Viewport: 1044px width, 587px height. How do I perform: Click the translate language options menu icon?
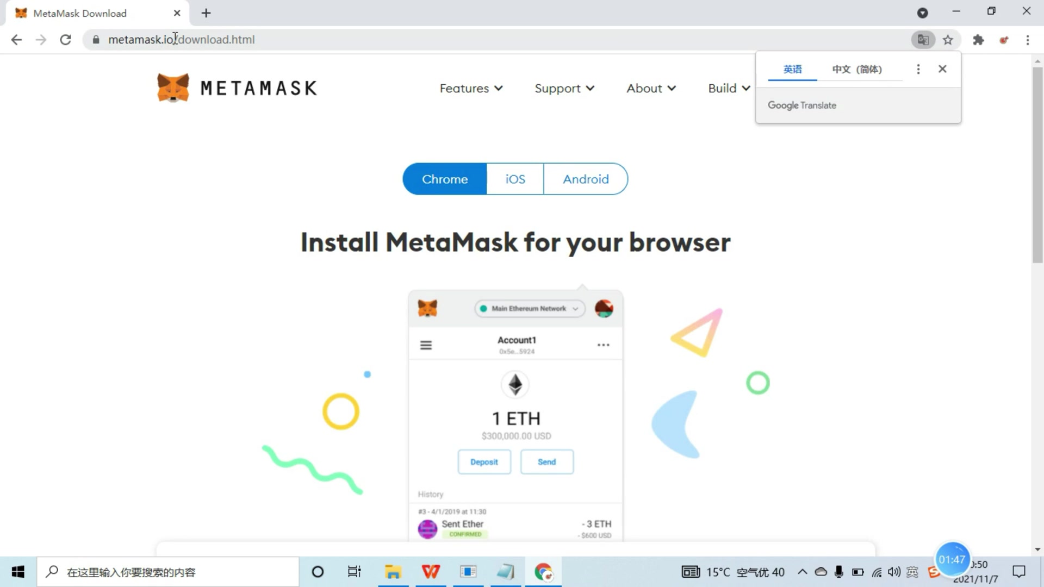click(x=918, y=69)
